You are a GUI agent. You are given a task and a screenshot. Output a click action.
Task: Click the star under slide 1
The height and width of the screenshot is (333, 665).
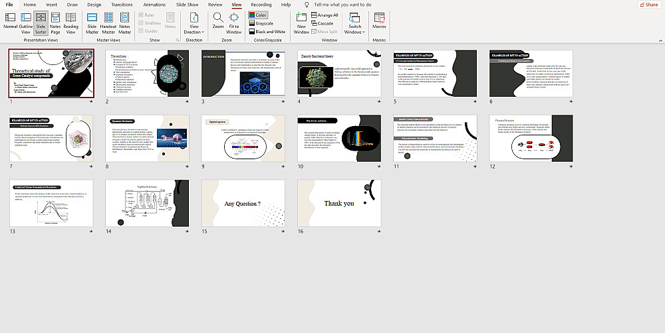(91, 101)
